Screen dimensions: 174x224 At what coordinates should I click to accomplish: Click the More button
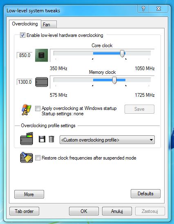[x=29, y=194]
